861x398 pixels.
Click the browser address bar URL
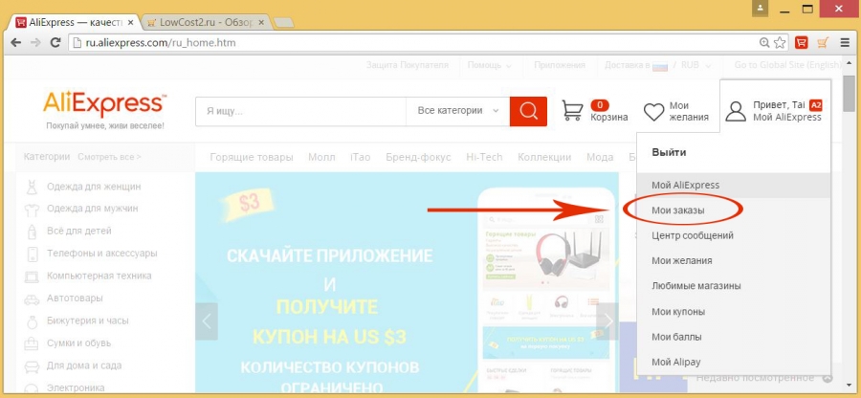tap(161, 42)
